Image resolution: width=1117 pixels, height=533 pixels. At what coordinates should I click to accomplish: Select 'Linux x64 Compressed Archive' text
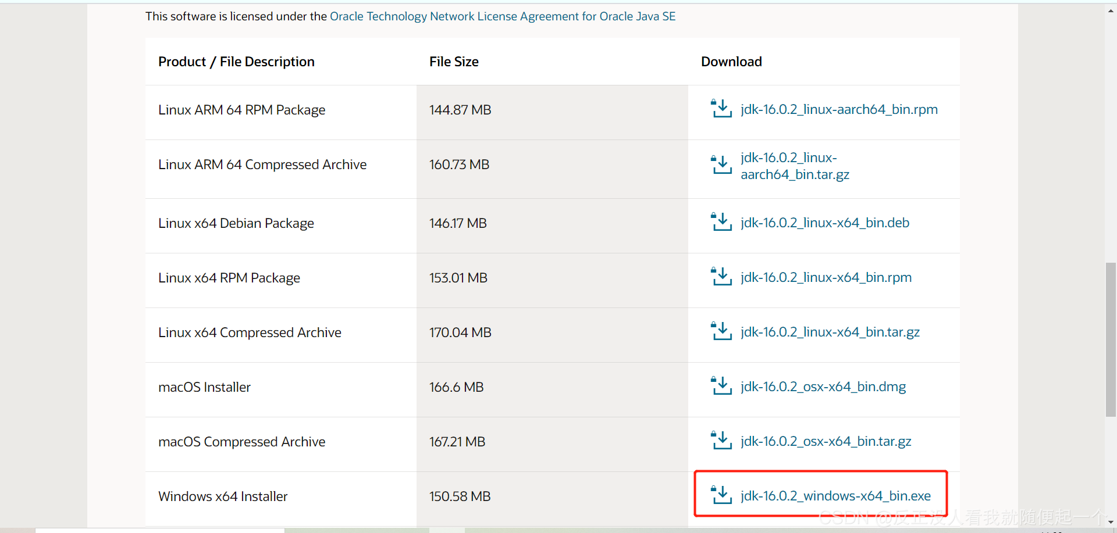pos(250,332)
